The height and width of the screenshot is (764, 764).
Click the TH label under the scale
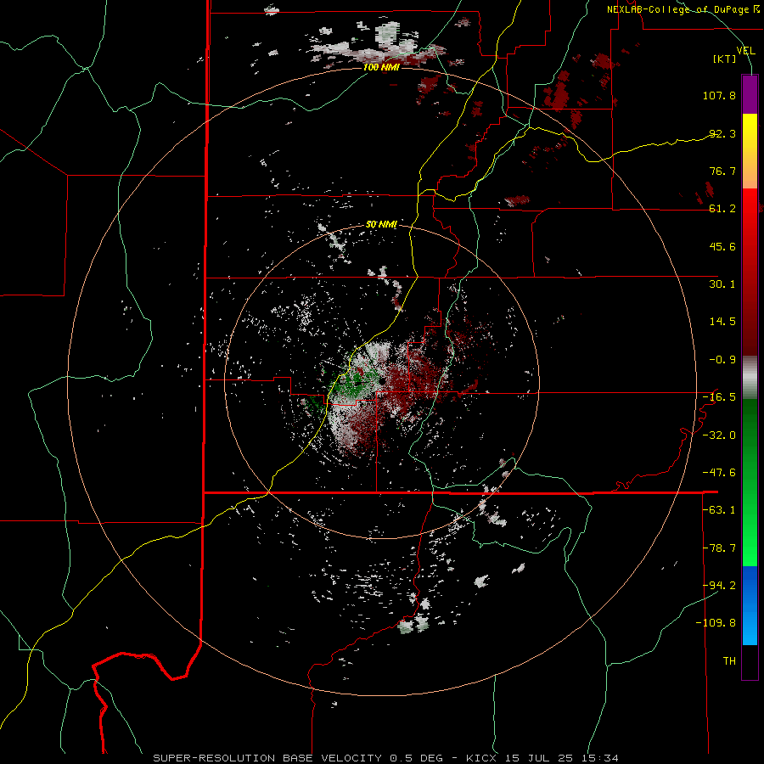click(x=729, y=661)
